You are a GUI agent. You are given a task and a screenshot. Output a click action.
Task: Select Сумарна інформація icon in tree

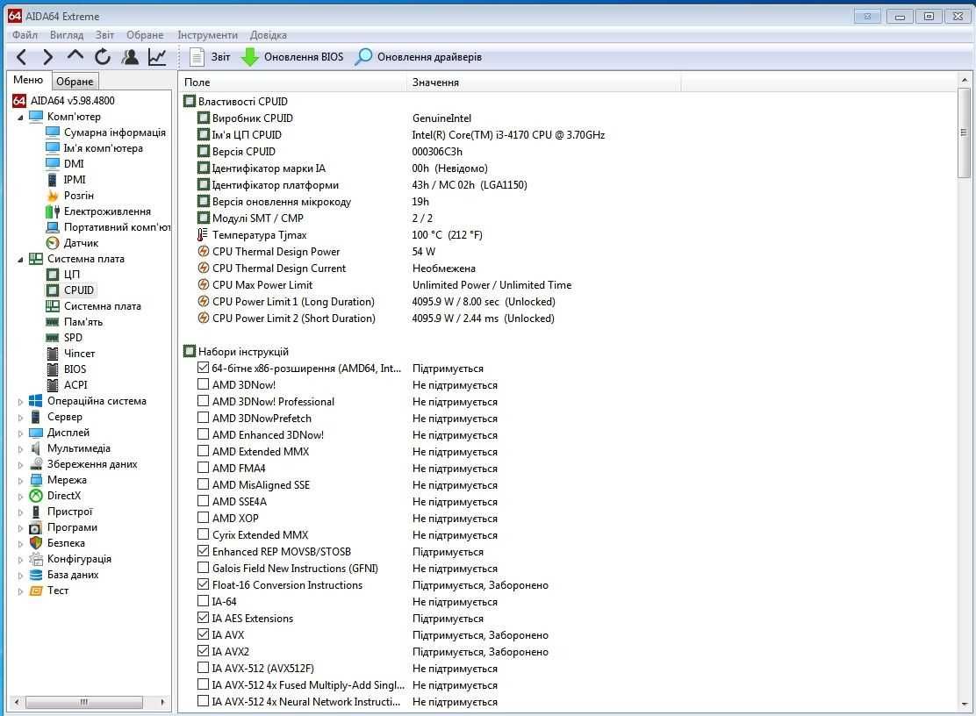click(x=53, y=132)
